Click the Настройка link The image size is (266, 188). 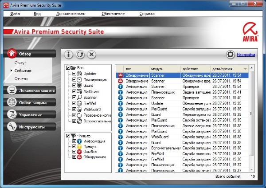[246, 55]
